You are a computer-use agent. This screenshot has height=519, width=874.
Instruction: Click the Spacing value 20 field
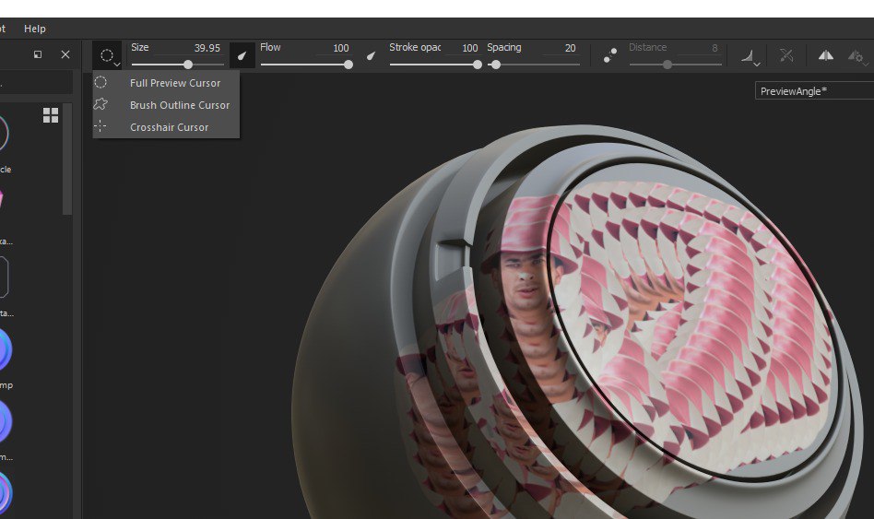[570, 49]
